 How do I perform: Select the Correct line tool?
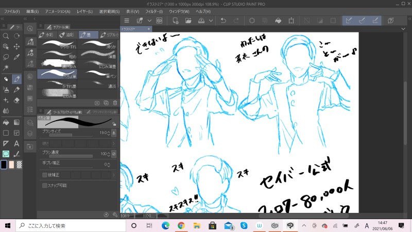(x=16, y=154)
